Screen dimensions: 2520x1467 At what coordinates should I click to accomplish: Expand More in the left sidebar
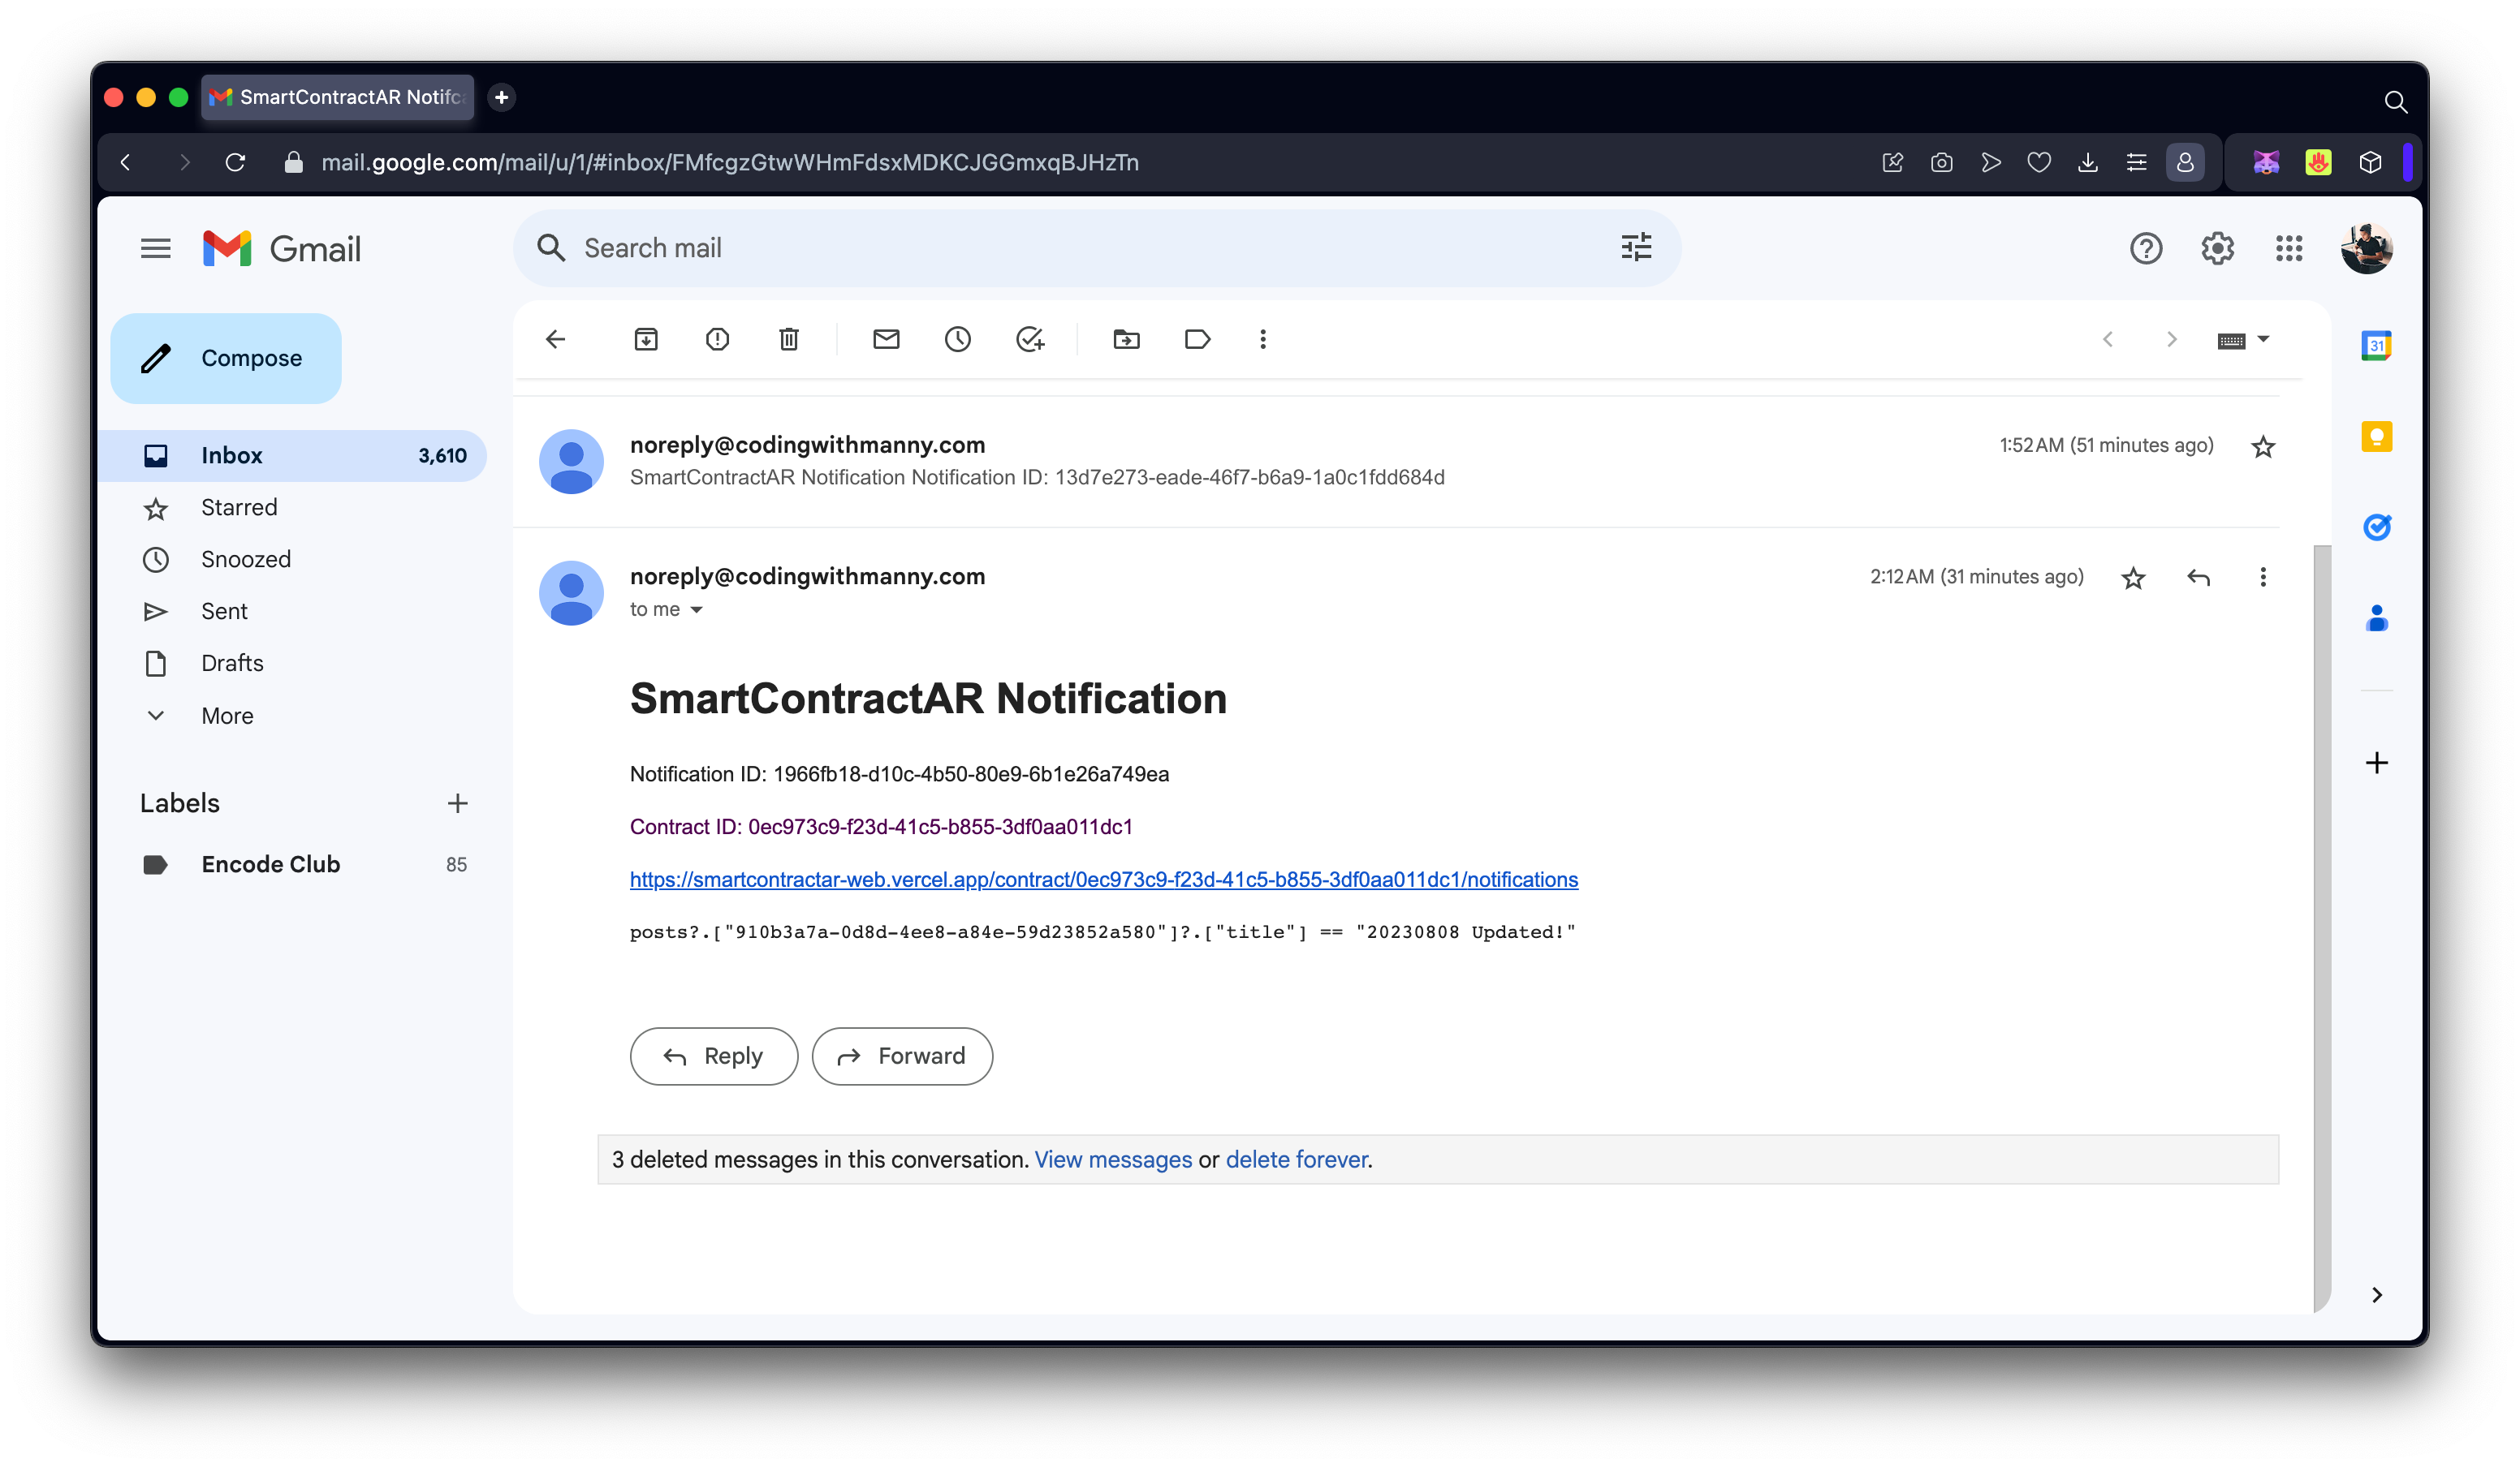point(227,716)
